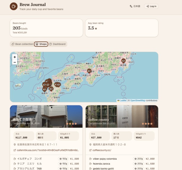This screenshot has width=182, height=170.
Task: Click the 68 kinds purchased stat
Action: (x=46, y=136)
